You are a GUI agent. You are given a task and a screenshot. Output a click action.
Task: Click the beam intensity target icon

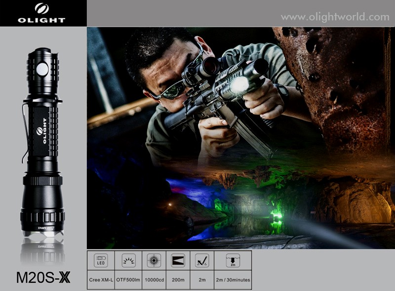(154, 260)
